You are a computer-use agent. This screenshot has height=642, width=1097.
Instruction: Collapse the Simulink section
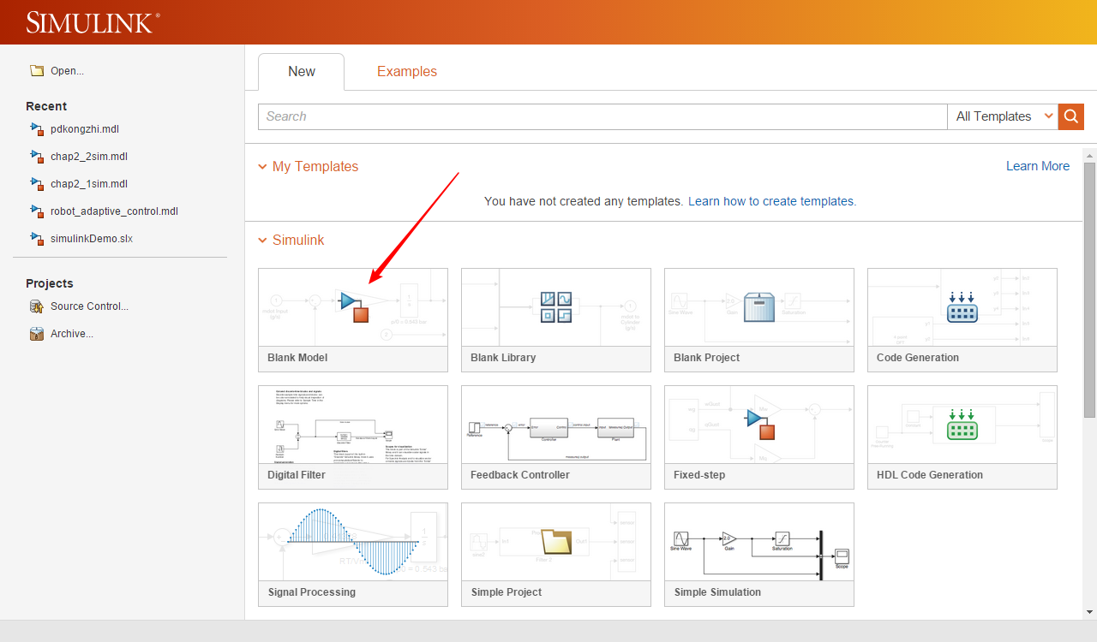click(x=262, y=241)
